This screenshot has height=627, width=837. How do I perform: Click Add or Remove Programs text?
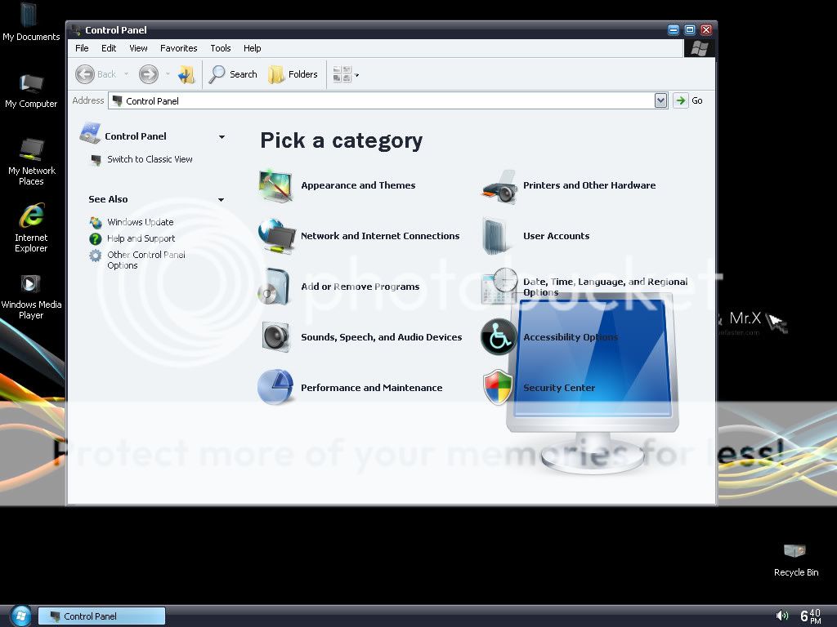pos(360,287)
